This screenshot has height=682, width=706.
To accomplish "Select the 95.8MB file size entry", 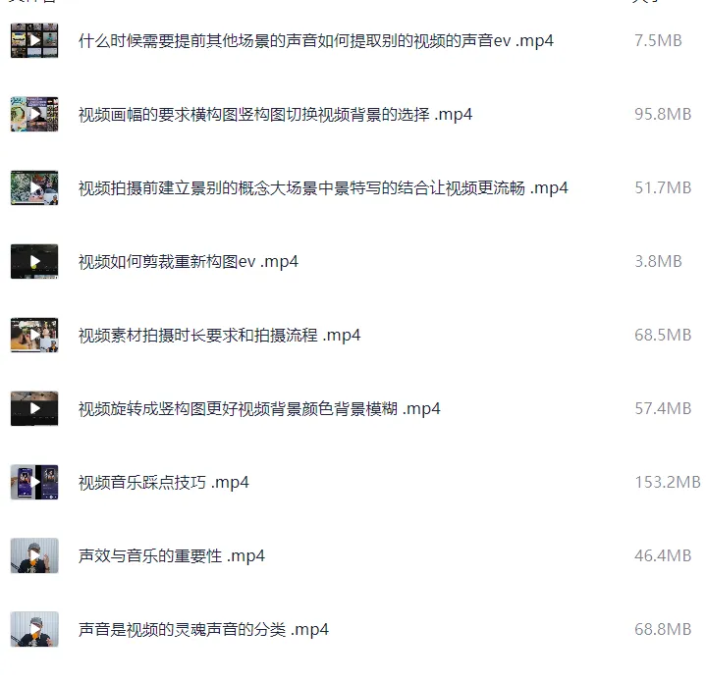I will [663, 114].
